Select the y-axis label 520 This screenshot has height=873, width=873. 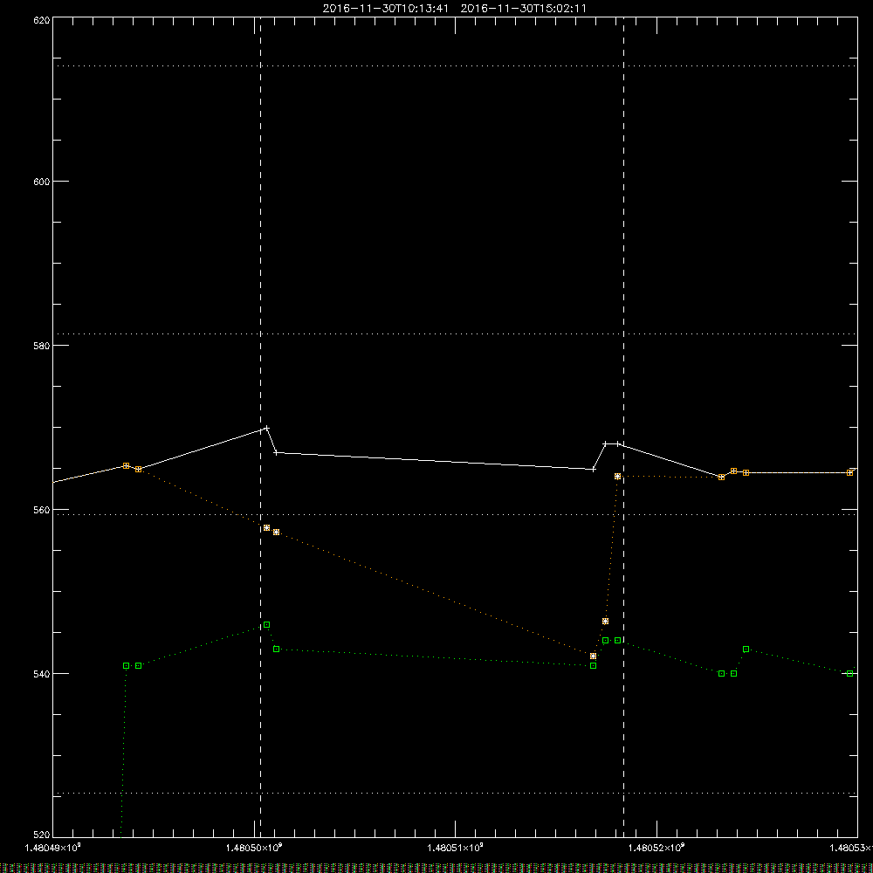pos(42,835)
